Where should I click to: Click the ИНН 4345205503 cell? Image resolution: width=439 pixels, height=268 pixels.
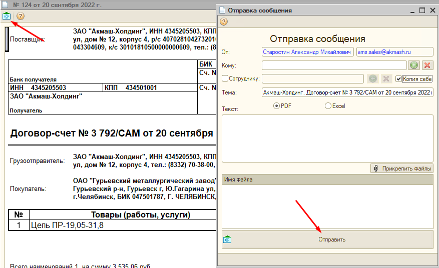[x=56, y=87]
